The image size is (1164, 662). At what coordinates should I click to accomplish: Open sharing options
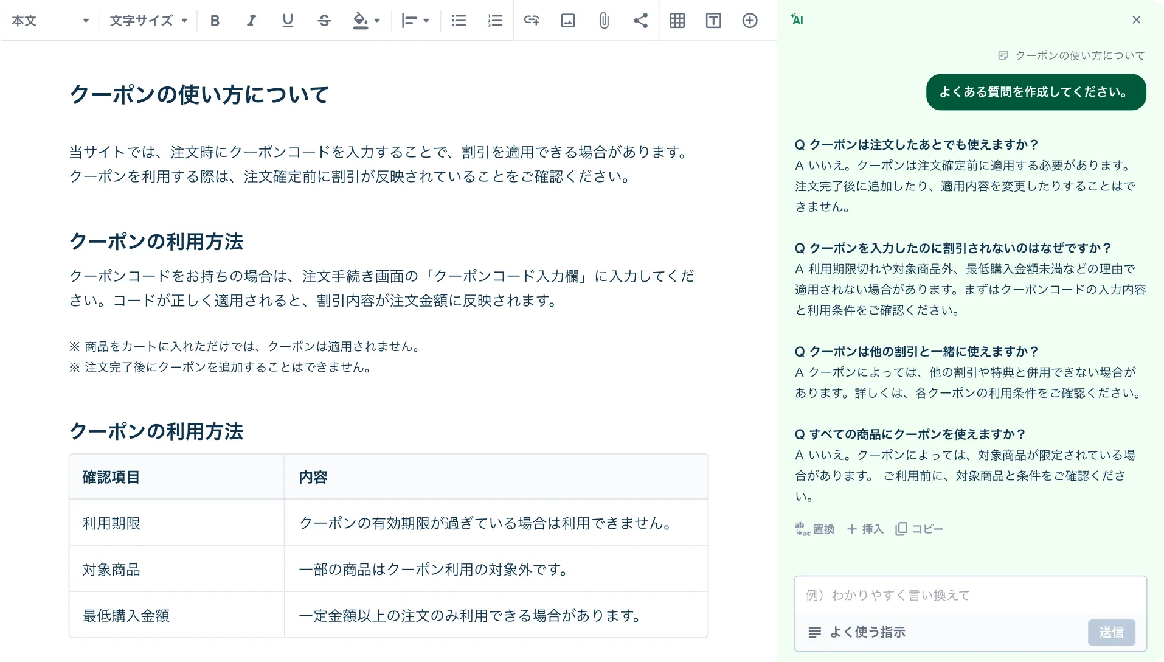tap(640, 20)
